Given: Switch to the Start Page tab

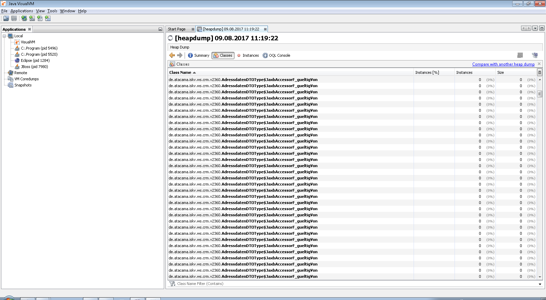Looking at the screenshot, I should point(177,29).
